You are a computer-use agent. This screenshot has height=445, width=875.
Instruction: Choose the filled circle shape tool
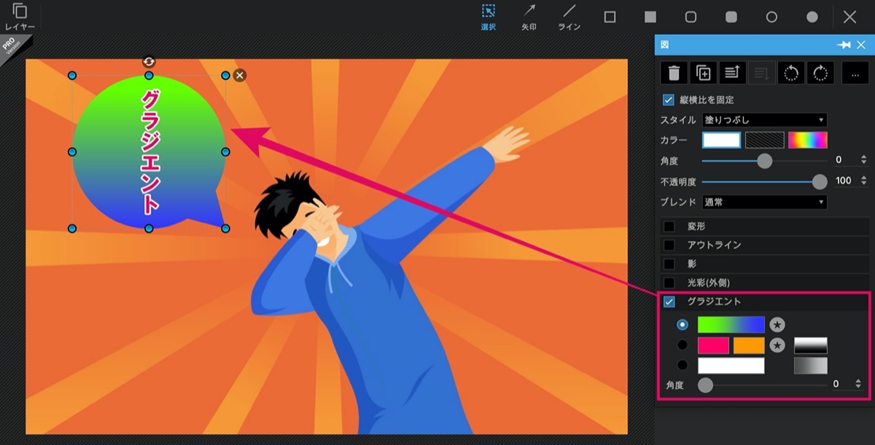[812, 17]
